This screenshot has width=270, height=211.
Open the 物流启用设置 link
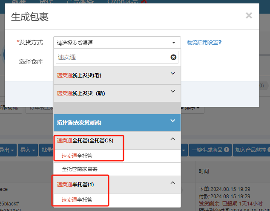(x=204, y=42)
